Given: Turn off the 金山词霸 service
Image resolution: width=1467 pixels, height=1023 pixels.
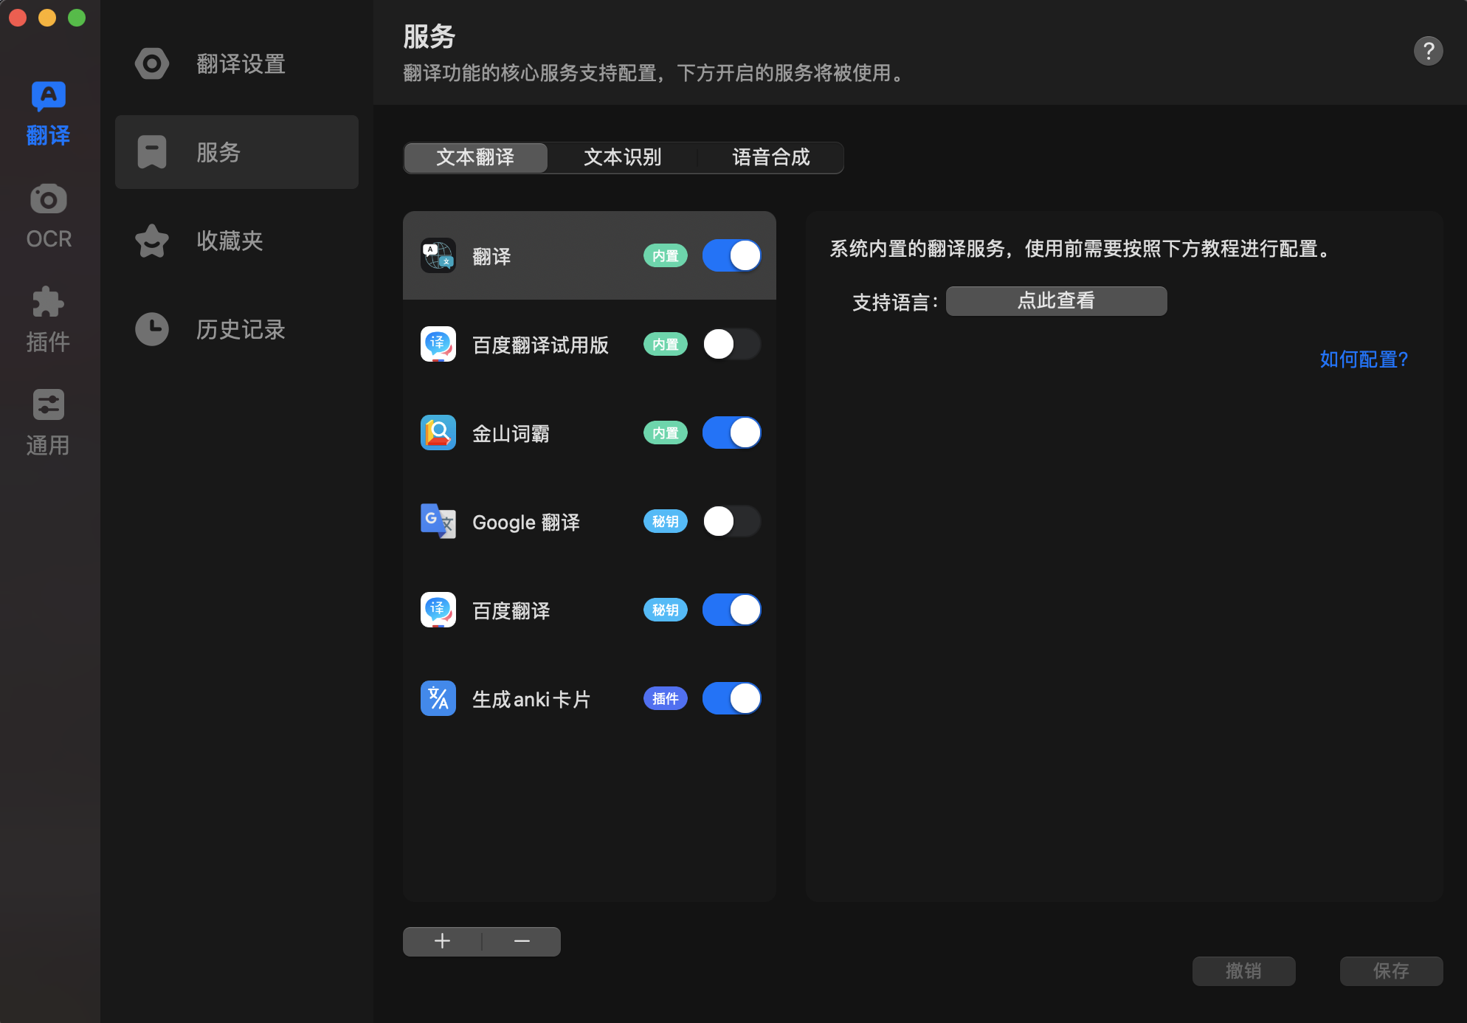Looking at the screenshot, I should [731, 433].
